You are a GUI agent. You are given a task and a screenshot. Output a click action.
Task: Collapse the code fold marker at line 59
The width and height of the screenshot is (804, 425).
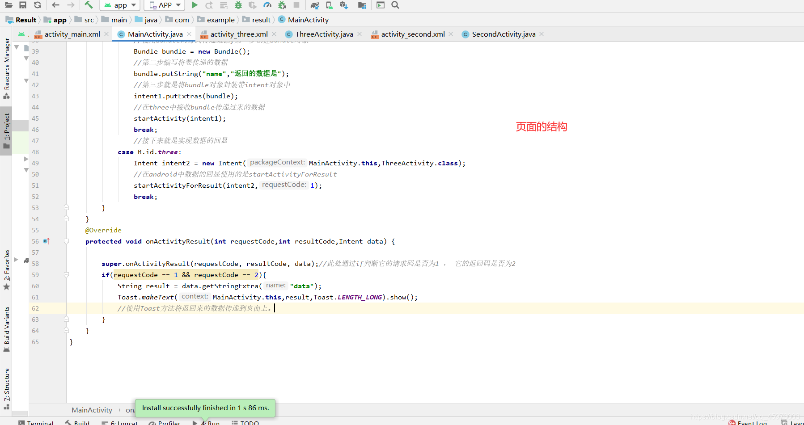(66, 275)
